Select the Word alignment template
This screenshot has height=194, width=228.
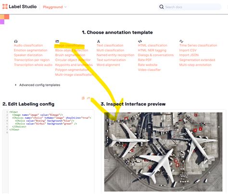(108, 65)
